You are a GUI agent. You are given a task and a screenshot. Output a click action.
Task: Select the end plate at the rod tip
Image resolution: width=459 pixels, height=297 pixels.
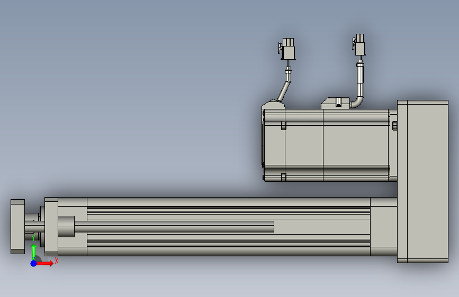pyautogui.click(x=17, y=227)
